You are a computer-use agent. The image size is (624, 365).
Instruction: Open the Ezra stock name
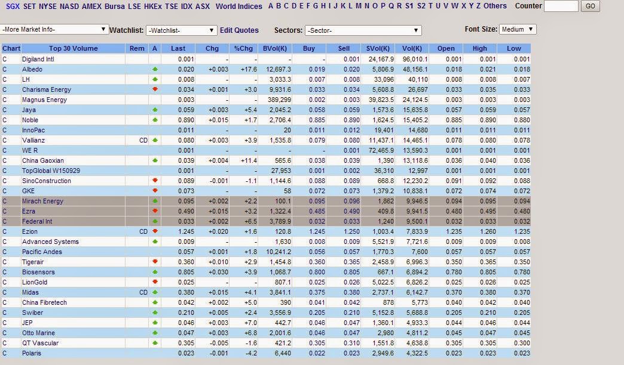click(x=29, y=211)
